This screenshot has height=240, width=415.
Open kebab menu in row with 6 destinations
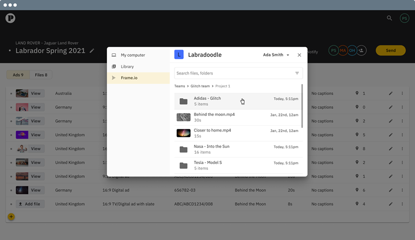[x=402, y=190]
